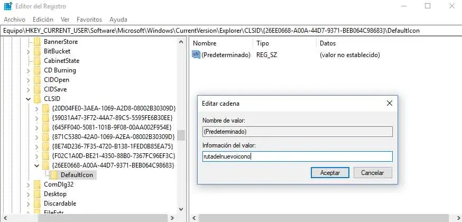
Task: Click the Discardable folder icon
Action: pos(37,203)
